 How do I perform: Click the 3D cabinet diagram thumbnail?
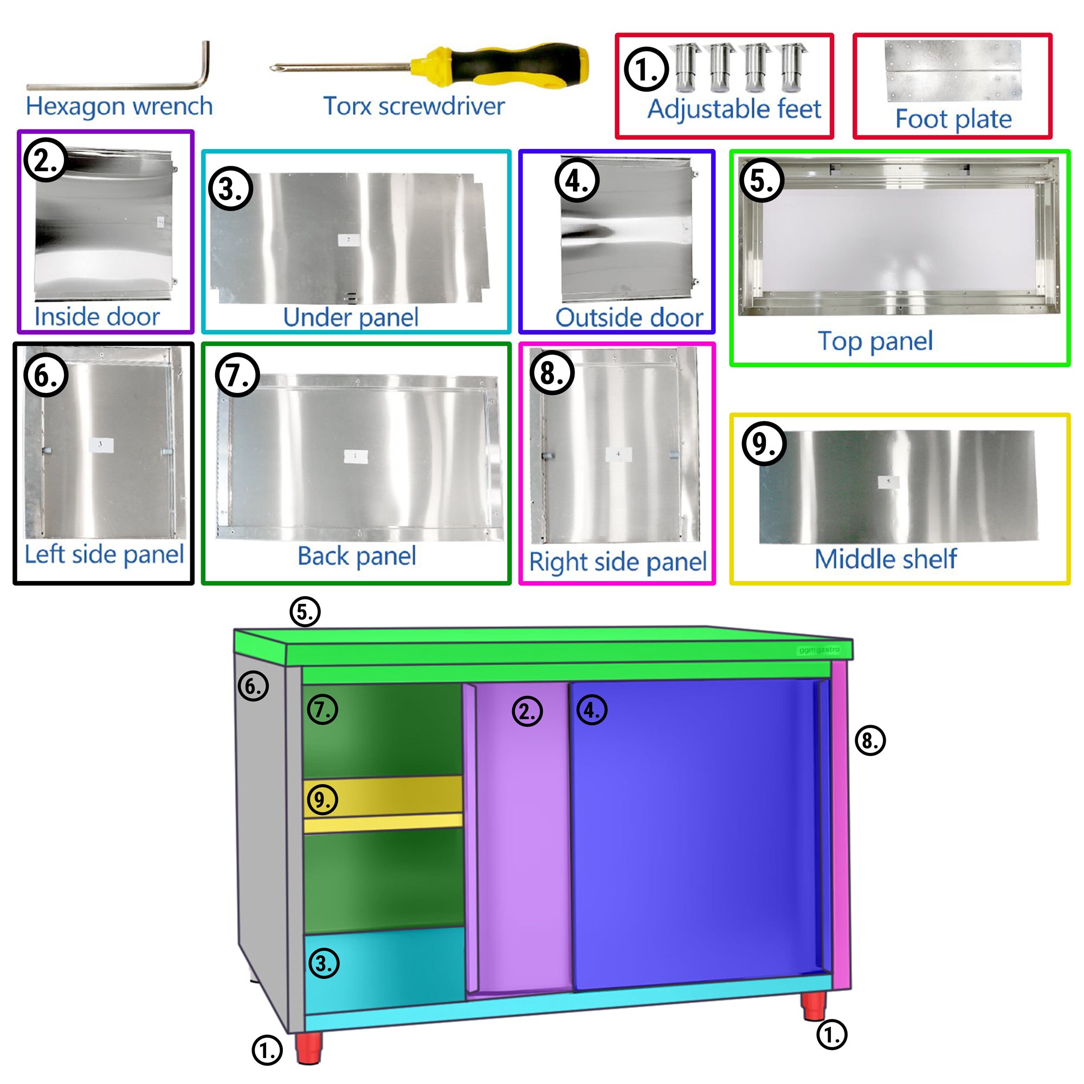click(543, 824)
